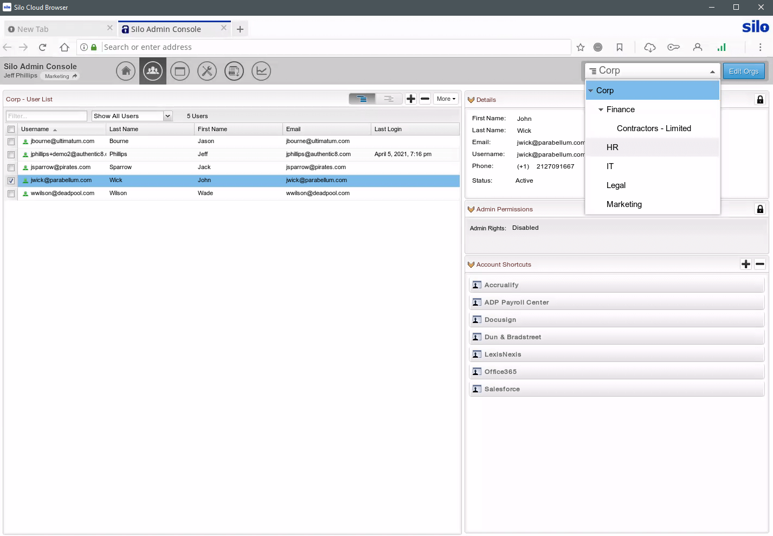Viewport: 773px width, 536px height.
Task: Click the Edit Orgs button
Action: [744, 71]
